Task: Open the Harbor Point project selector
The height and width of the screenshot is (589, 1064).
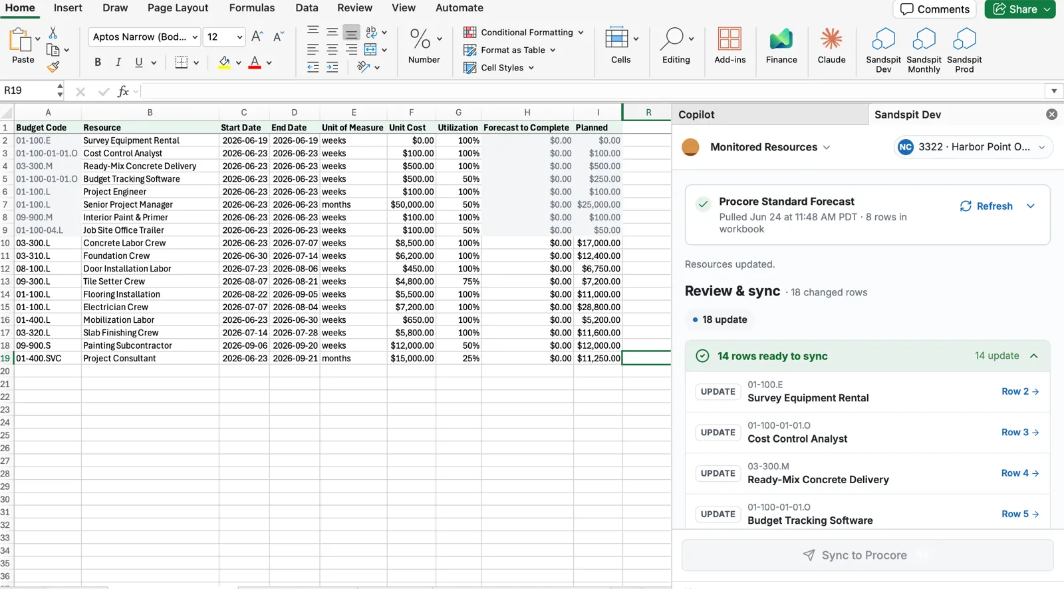Action: pyautogui.click(x=974, y=147)
